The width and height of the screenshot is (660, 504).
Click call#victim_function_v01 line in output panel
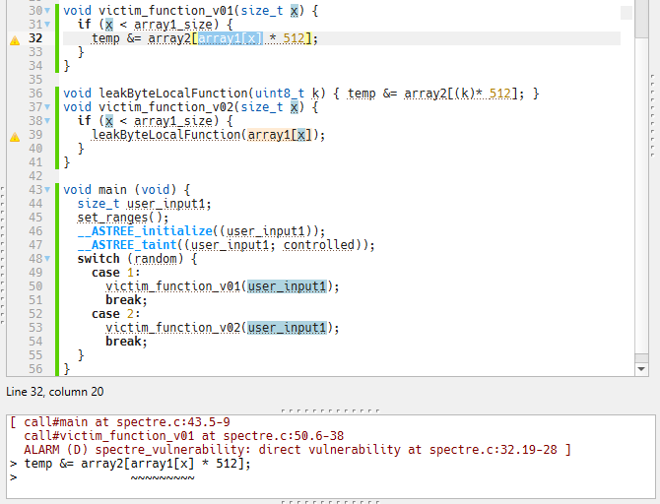tap(183, 436)
